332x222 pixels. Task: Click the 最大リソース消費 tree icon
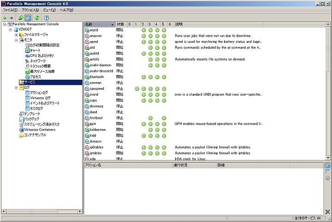[27, 71]
